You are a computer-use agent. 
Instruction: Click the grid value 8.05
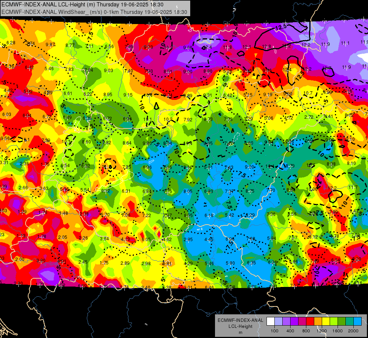tap(188, 192)
